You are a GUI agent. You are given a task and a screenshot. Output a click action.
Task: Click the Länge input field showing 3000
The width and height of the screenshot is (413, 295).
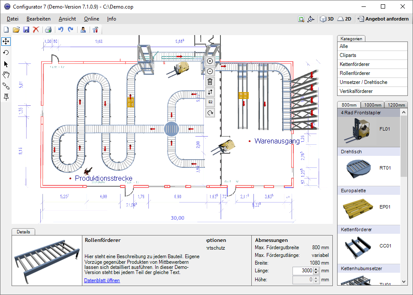coord(303,271)
